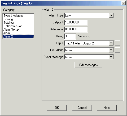Click the Cancel button
The image size is (127, 116).
82,108
